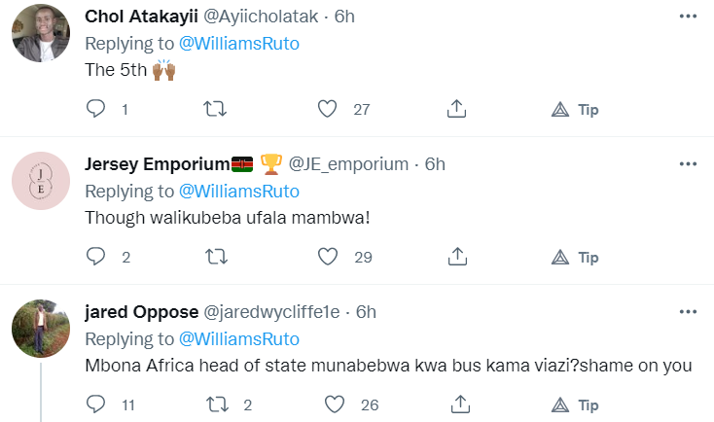Viewport: 714px width, 422px height.
Task: Open more options for jared Oppose's tweet
Action: (688, 312)
